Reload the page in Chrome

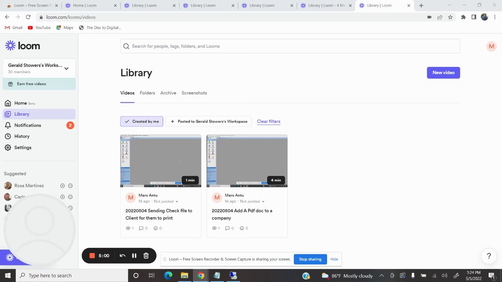pyautogui.click(x=28, y=17)
